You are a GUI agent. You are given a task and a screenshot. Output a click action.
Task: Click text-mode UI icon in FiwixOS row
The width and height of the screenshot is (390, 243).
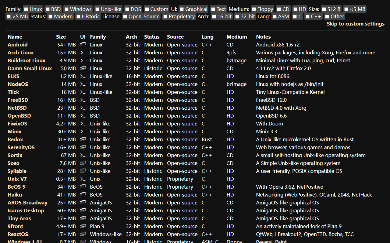(x=83, y=124)
